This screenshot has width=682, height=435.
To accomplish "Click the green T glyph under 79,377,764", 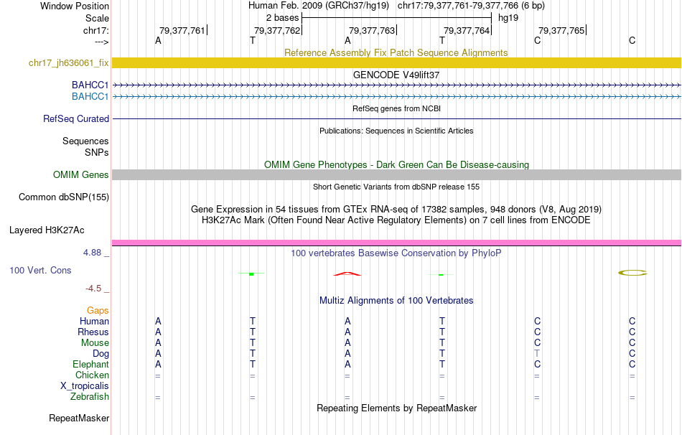I will pos(441,274).
